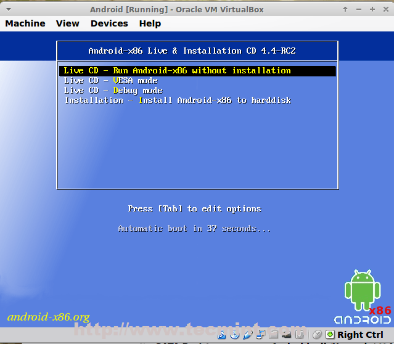
Task: Open the Help menu
Action: click(150, 23)
